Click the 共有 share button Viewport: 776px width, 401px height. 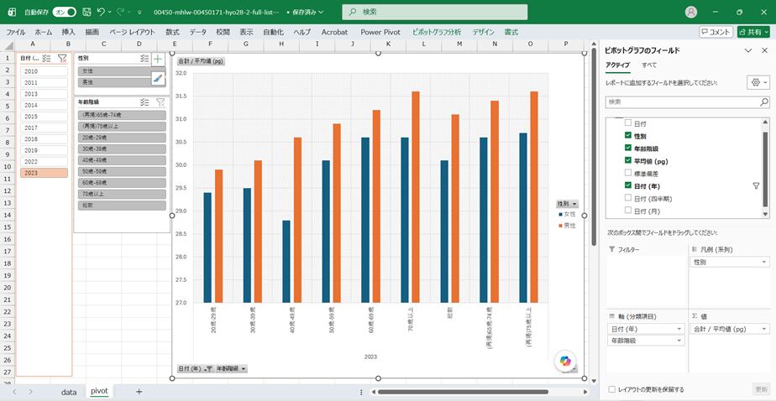753,32
